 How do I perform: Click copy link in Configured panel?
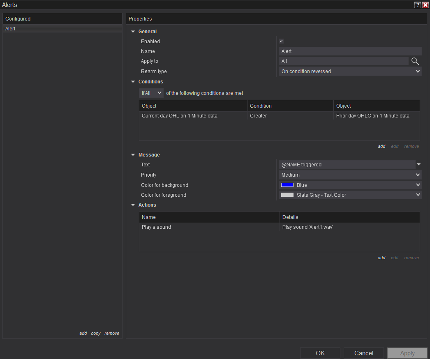(96, 334)
